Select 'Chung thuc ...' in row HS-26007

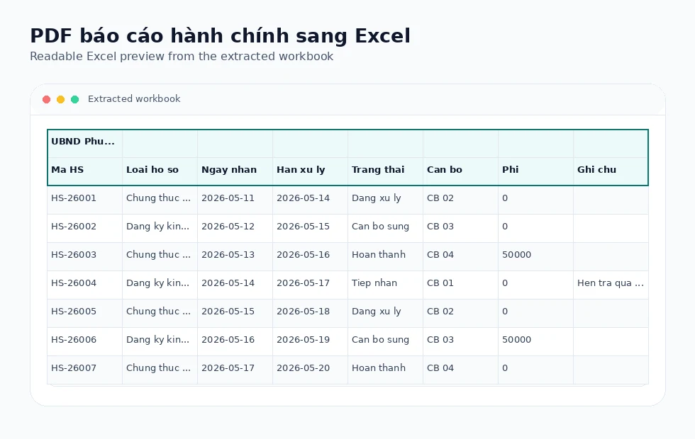(160, 370)
